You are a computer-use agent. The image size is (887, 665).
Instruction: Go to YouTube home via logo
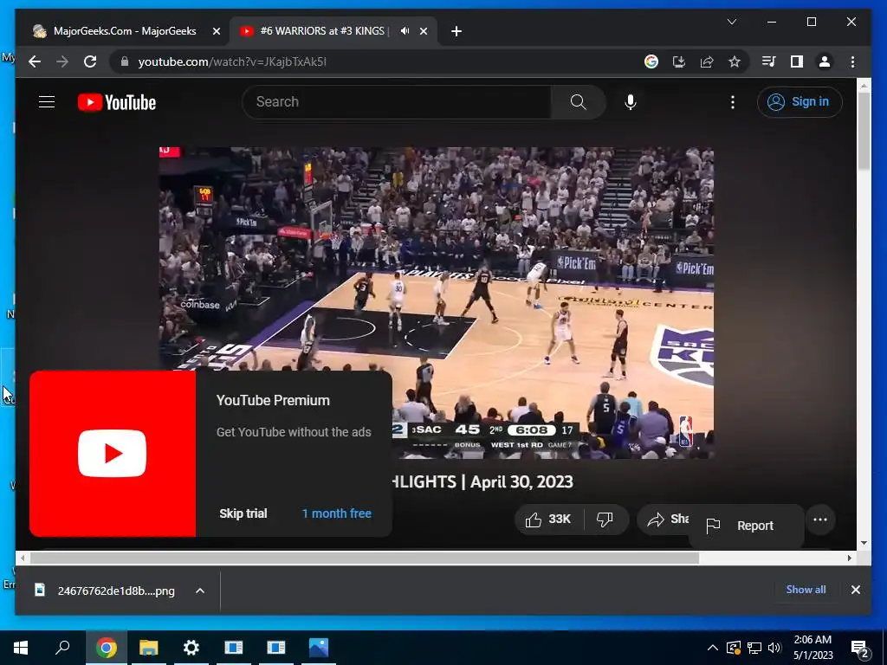(x=117, y=102)
